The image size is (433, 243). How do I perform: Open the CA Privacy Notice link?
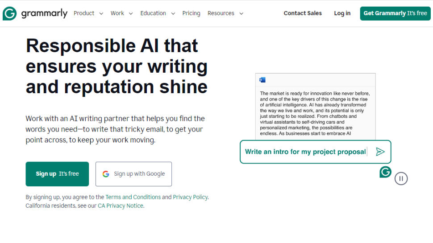[x=121, y=206]
